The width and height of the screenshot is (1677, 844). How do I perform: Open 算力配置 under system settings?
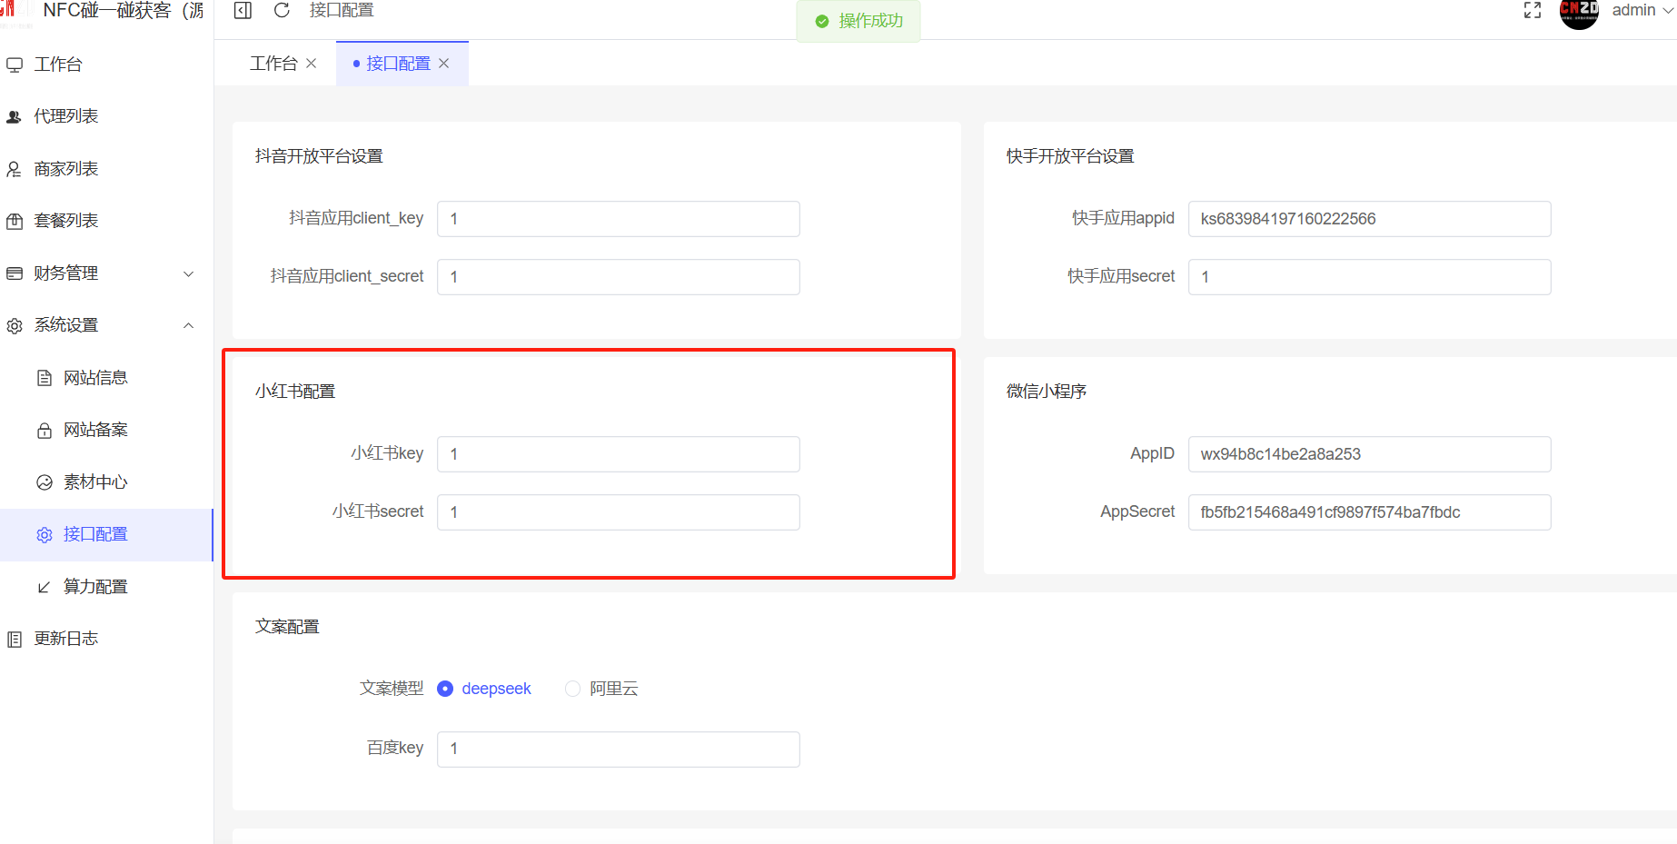(95, 587)
